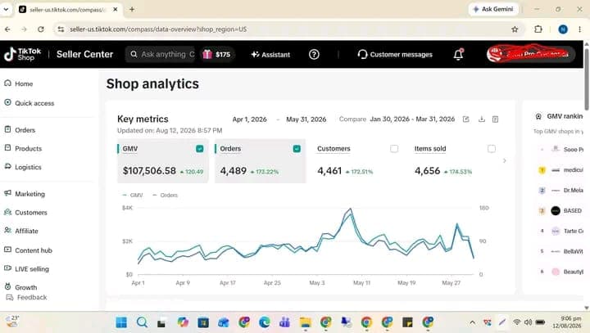Viewport: 590px width, 333px height.
Task: Show hidden system tray icons
Action: 472,322
